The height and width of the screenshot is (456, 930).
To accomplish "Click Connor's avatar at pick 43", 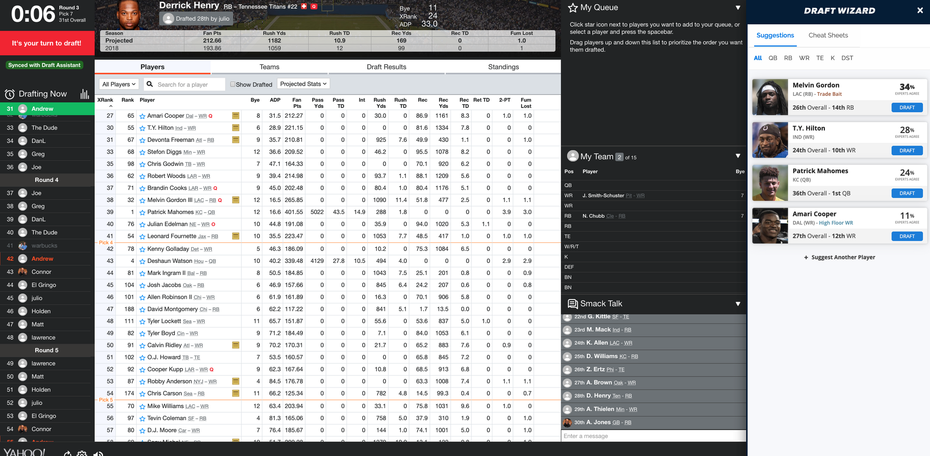I will click(x=22, y=272).
